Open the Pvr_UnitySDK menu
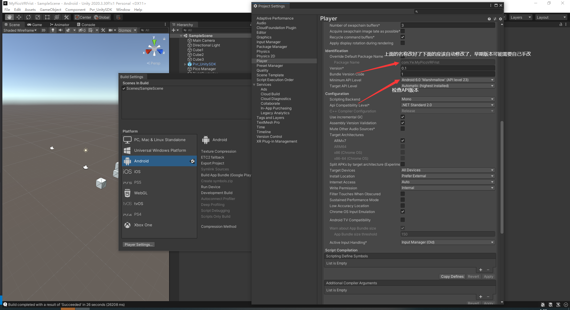 pyautogui.click(x=101, y=10)
